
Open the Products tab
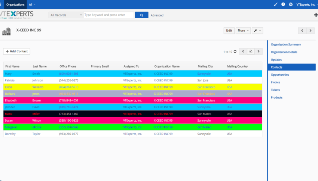(276, 97)
